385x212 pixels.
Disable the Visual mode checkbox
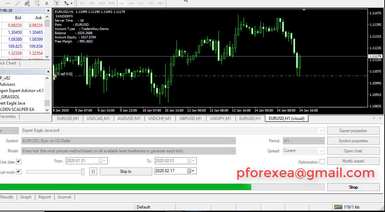point(19,172)
